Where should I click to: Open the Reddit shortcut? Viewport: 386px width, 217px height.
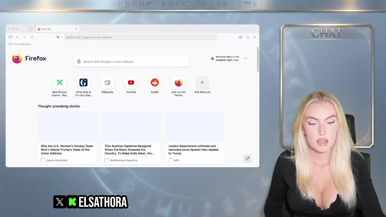coord(155,85)
